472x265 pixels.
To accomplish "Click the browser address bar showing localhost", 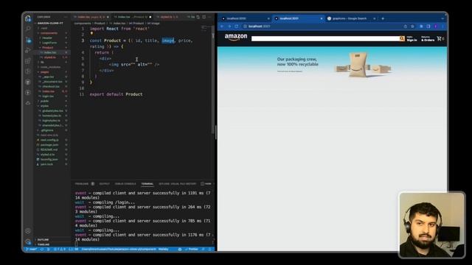I will (x=322, y=26).
